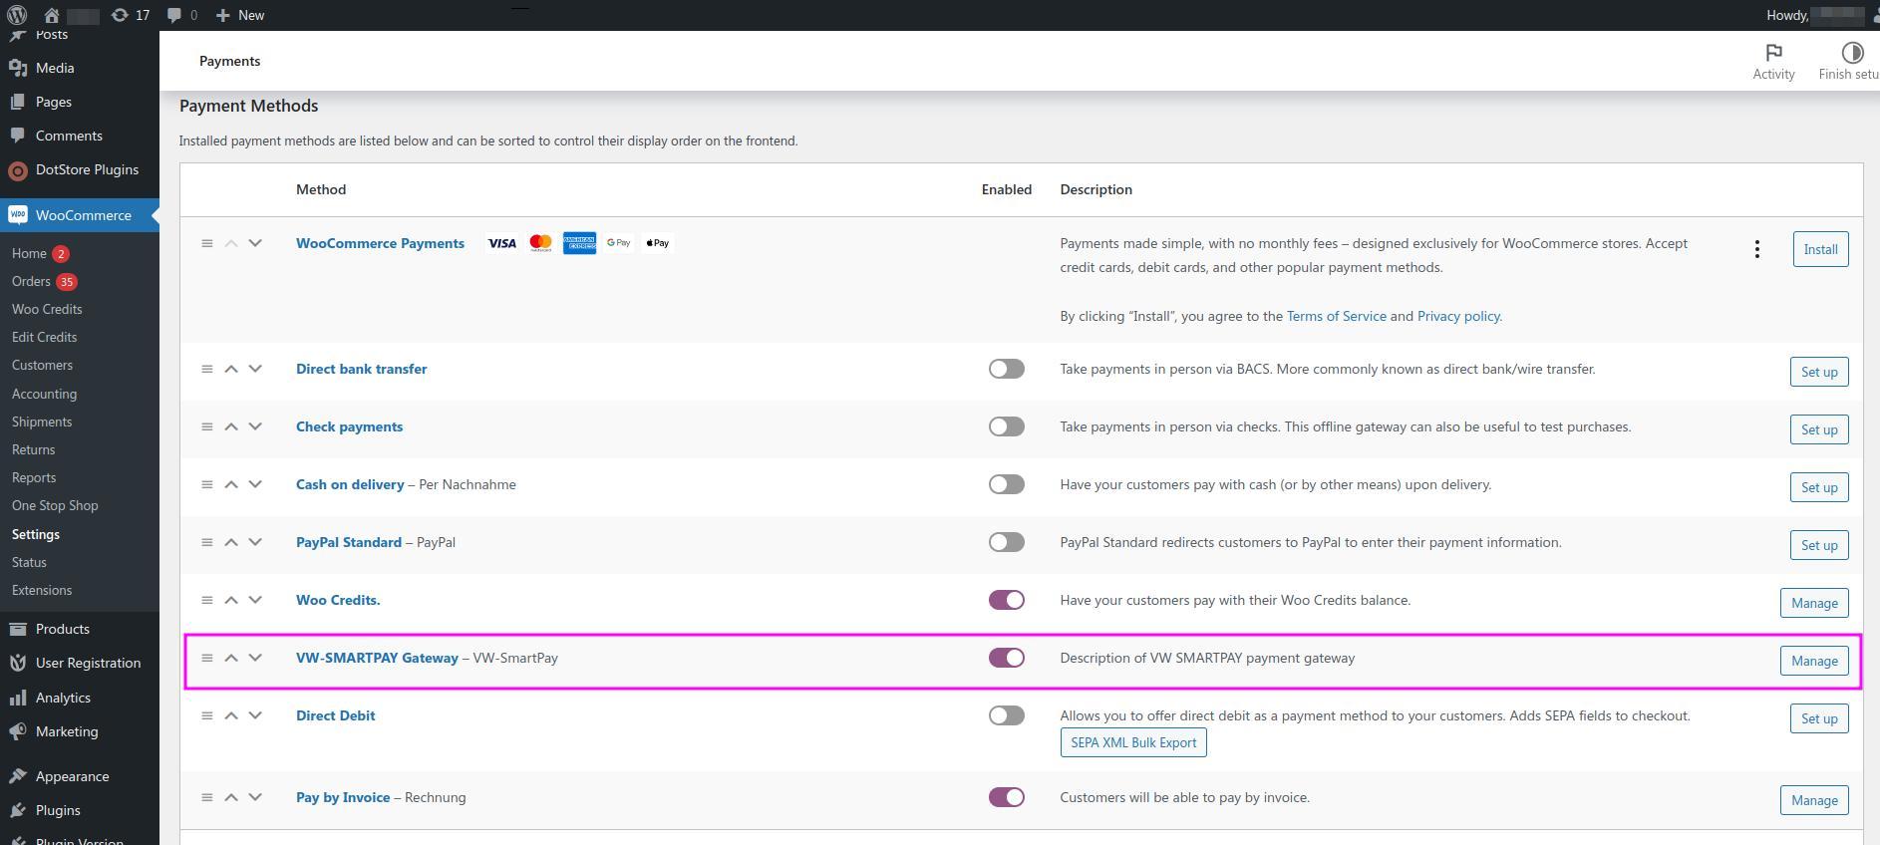Move WooCommerce Payments down
Image resolution: width=1880 pixels, height=845 pixels.
[255, 243]
